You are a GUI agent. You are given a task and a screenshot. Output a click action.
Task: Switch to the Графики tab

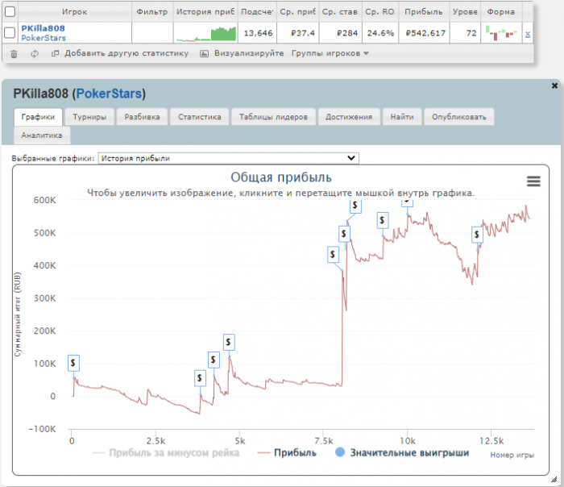coord(38,117)
